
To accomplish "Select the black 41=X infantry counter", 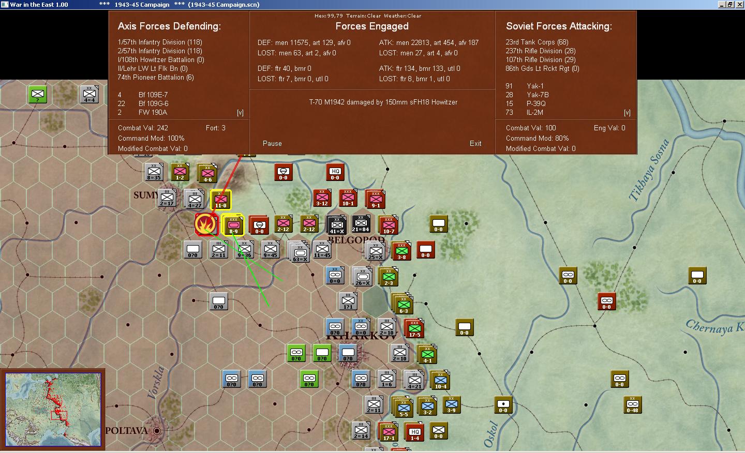I will [337, 224].
